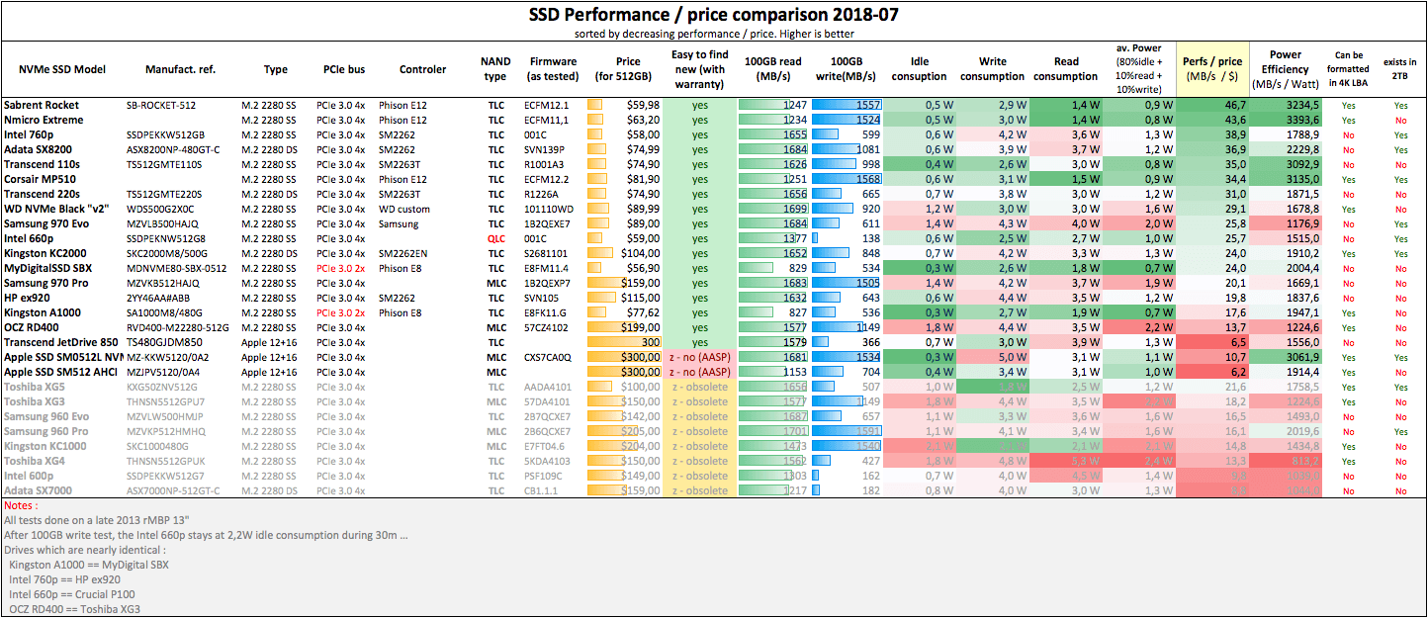The image size is (1428, 618).
Task: Select the "Intel 760p" model cell
Action: pyautogui.click(x=31, y=134)
